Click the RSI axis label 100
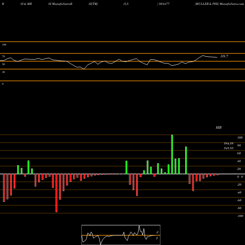 4,45
